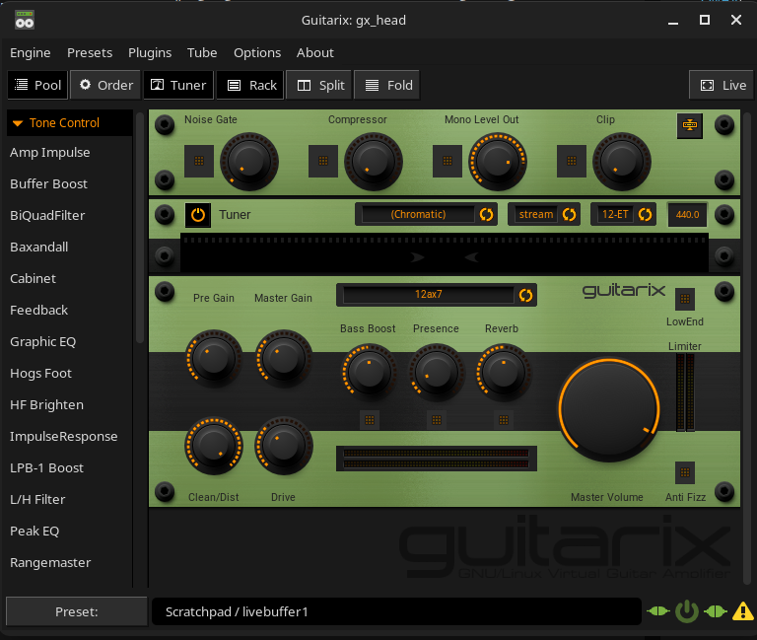Click the yellow warning triangle icon

742,611
